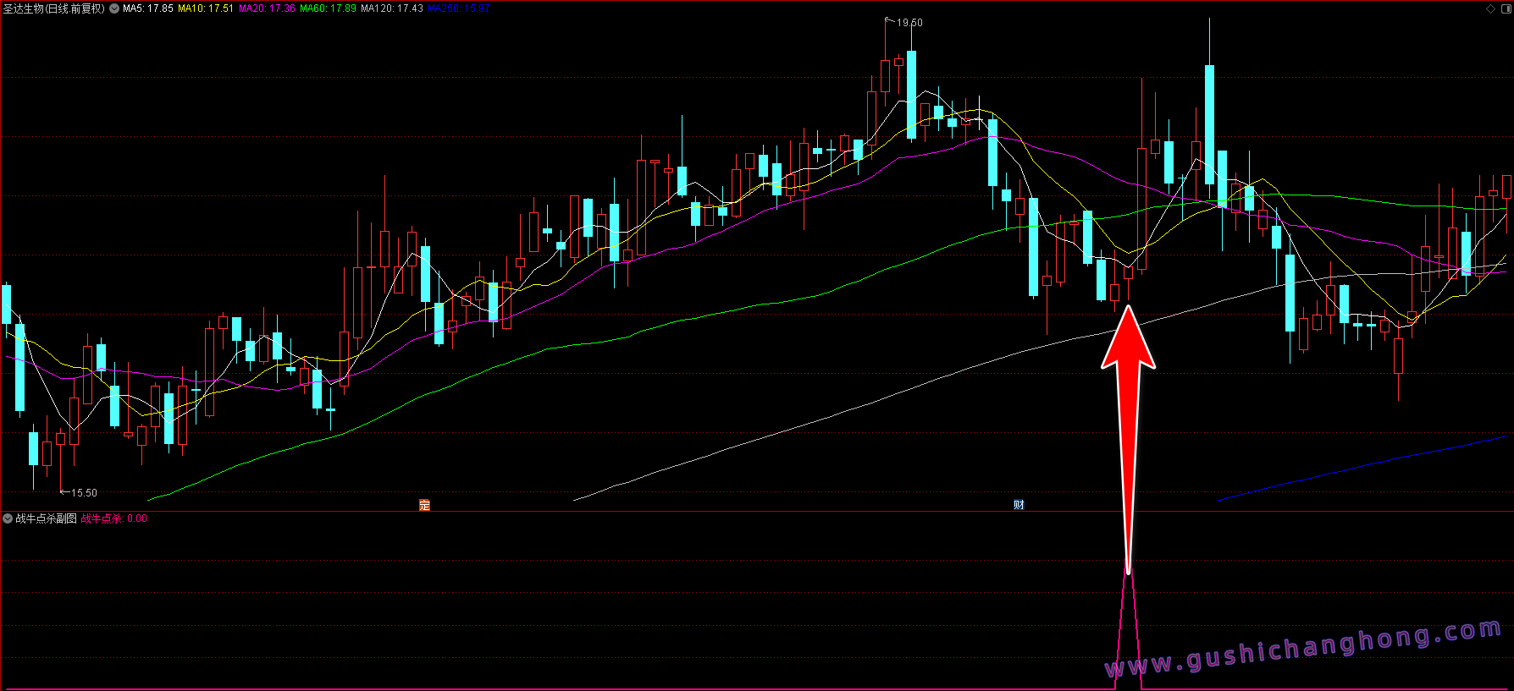Click the orange 定 event marker icon

tap(424, 505)
